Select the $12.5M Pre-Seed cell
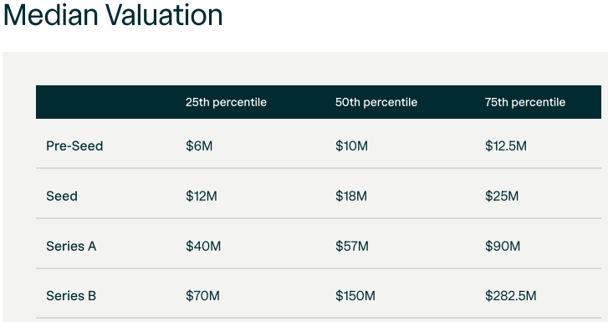608x322 pixels. tap(506, 146)
